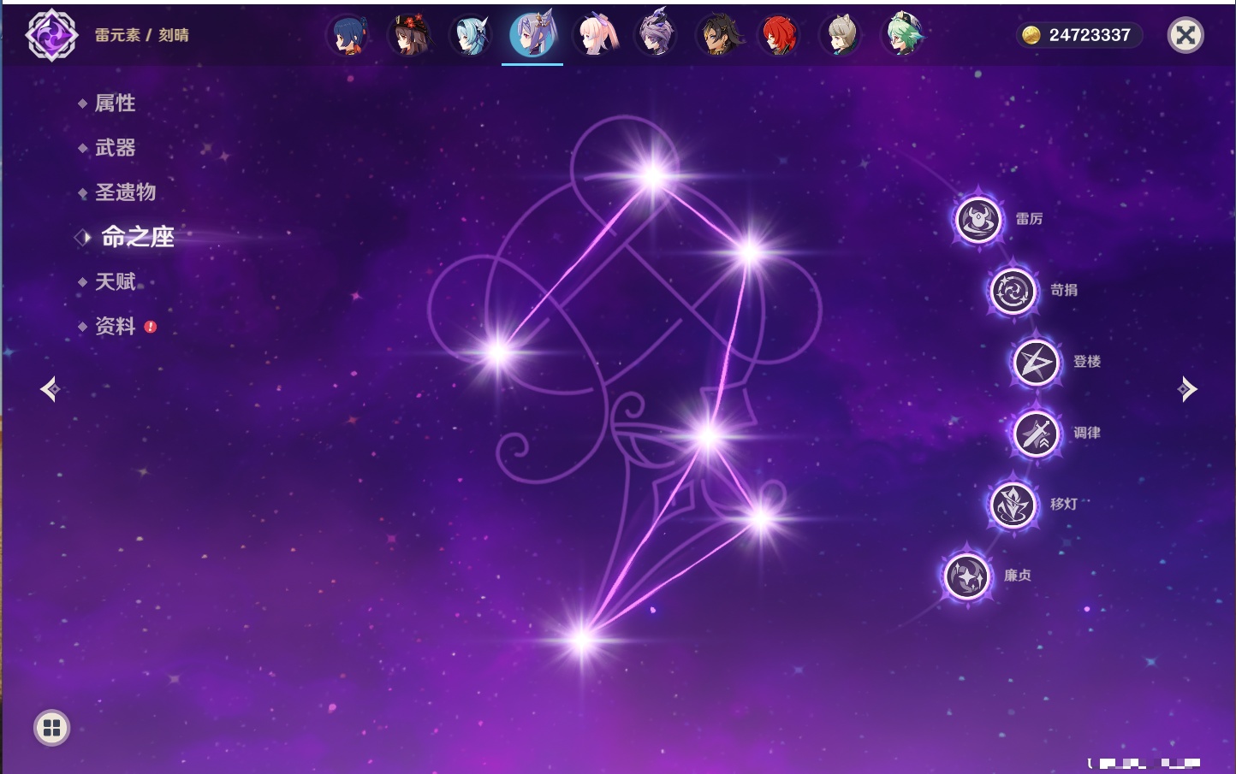
Task: Open the 廉贞 constellation icon
Action: (x=966, y=576)
